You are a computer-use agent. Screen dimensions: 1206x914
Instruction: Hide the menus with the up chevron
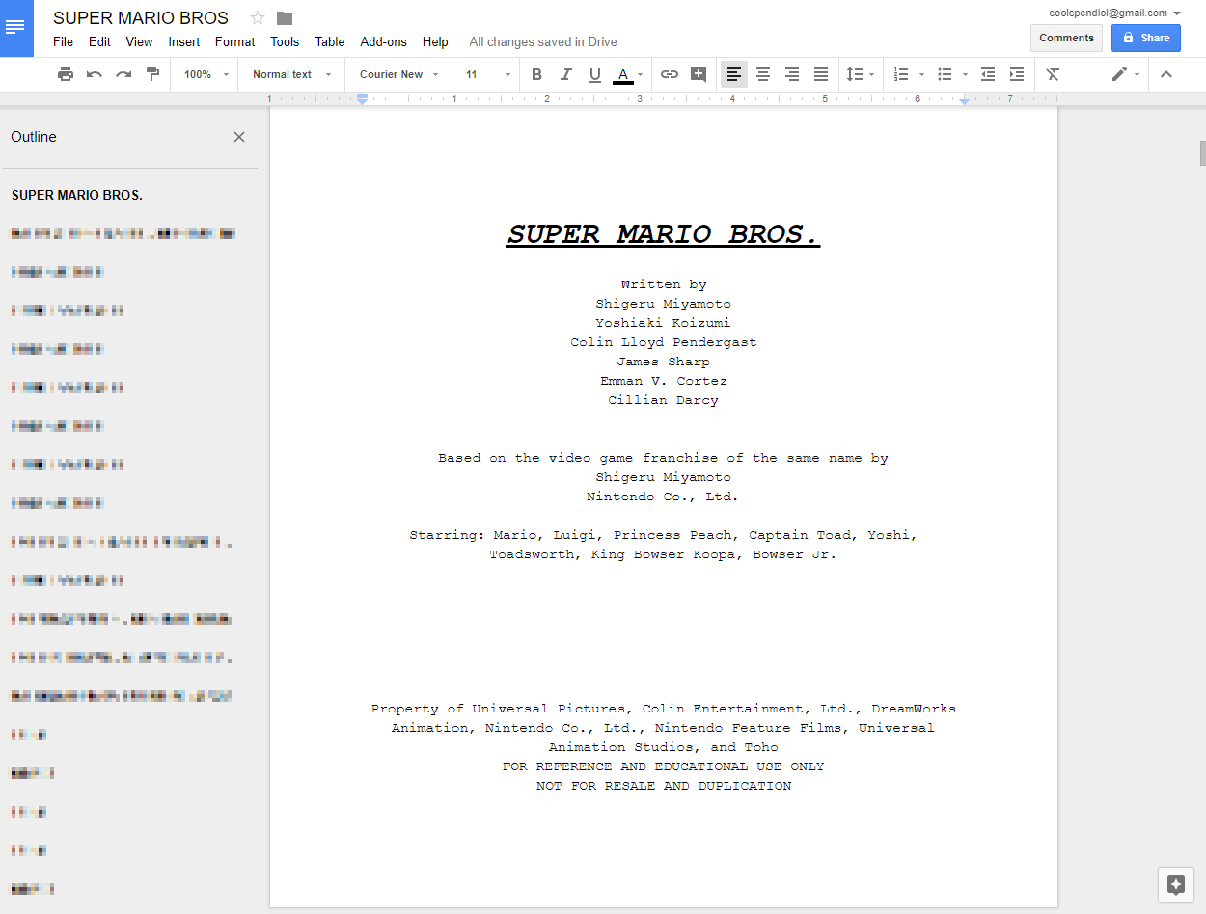1166,74
